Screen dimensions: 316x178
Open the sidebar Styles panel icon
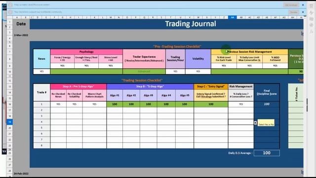tap(312, 12)
